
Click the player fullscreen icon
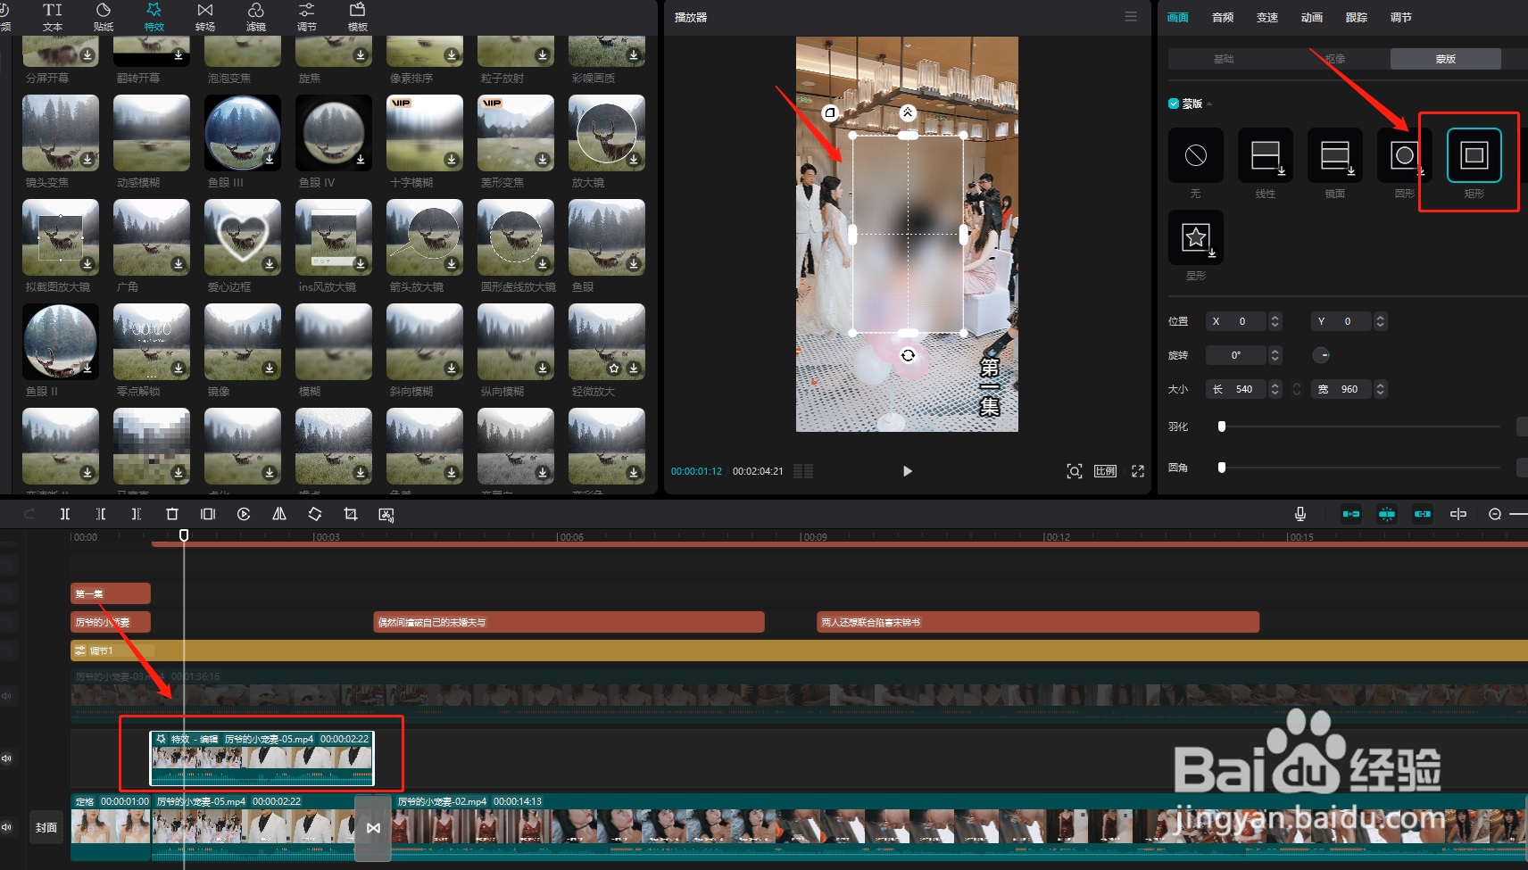[x=1138, y=471]
